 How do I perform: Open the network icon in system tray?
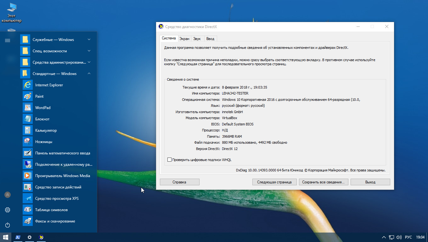[x=391, y=237]
